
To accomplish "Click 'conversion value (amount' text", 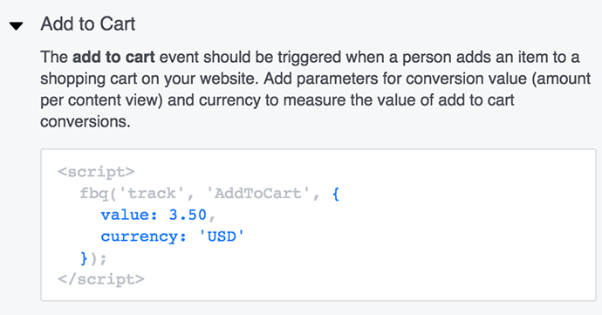I will [498, 79].
